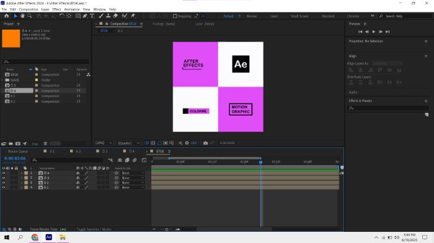Open parent dropdown for layer 0.3
Screen dimensions: 434x243
(x=133, y=178)
